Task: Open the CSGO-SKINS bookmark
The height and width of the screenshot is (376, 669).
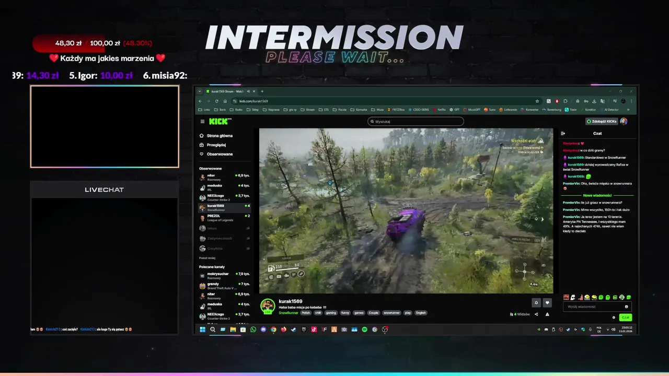Action: 419,110
